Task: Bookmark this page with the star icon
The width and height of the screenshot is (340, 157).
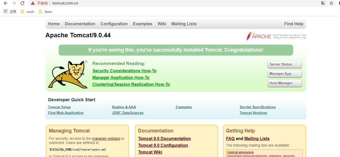Action: [x=331, y=3]
